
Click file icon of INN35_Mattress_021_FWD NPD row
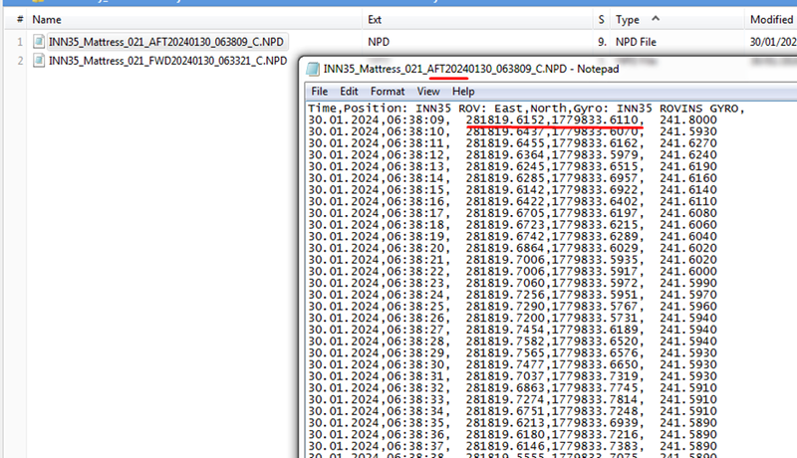coord(39,61)
